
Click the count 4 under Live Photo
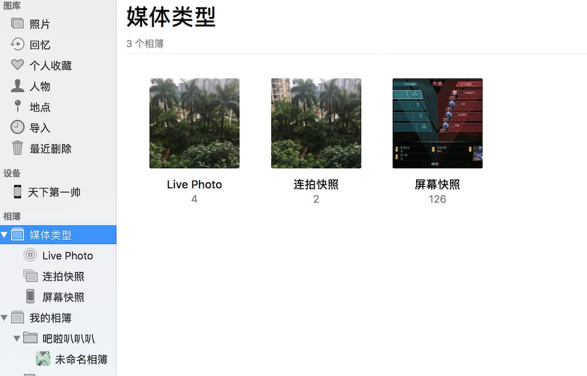[194, 199]
